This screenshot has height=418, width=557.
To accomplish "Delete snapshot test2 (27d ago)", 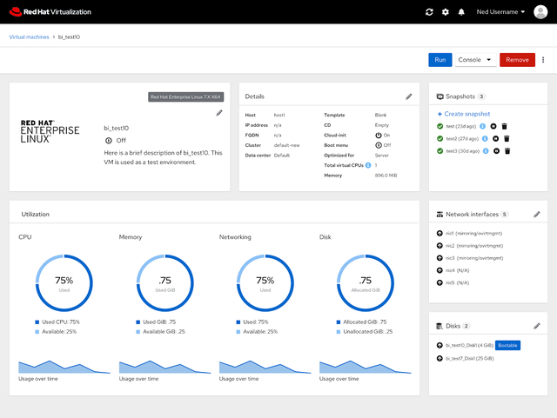I will pyautogui.click(x=507, y=138).
